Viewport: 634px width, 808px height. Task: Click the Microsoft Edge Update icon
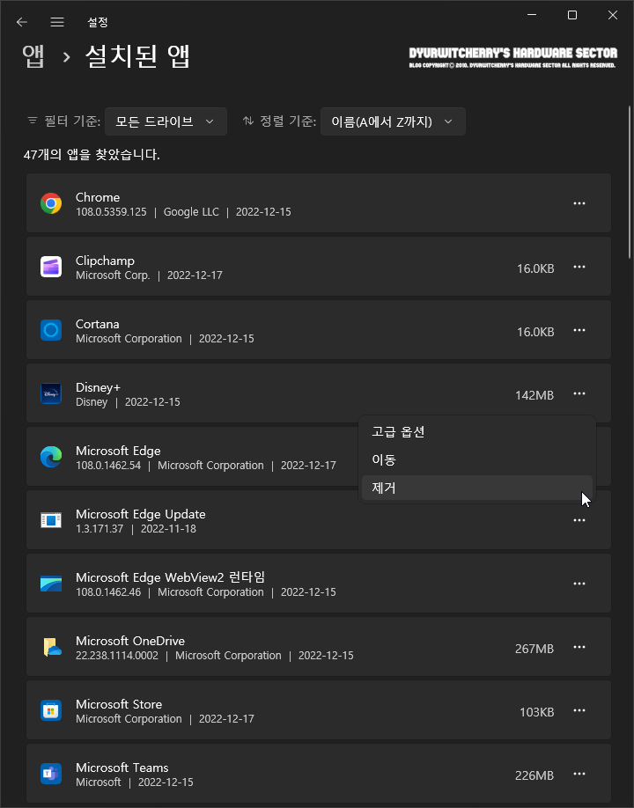[51, 520]
